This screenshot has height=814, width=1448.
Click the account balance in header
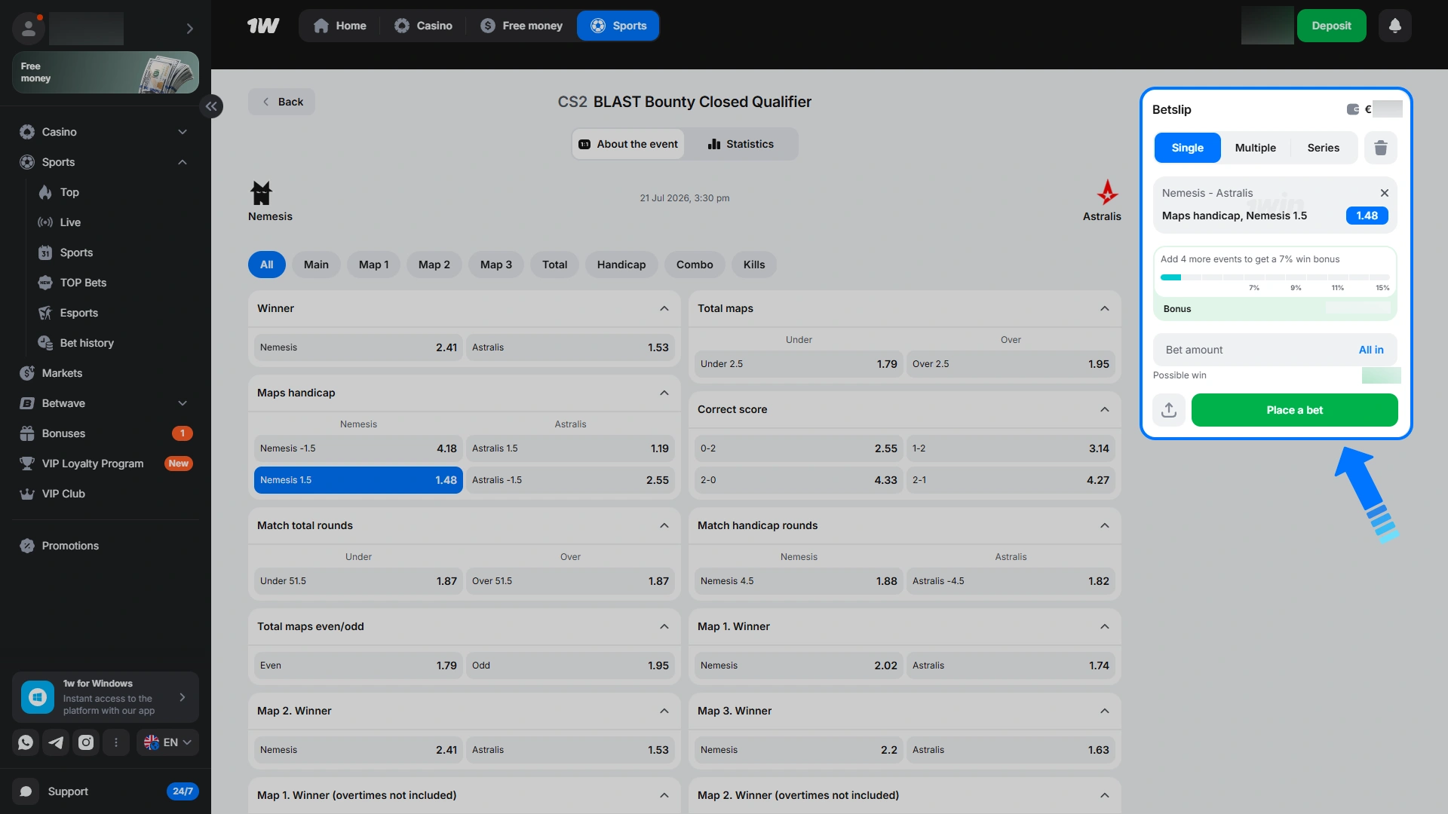[1267, 26]
